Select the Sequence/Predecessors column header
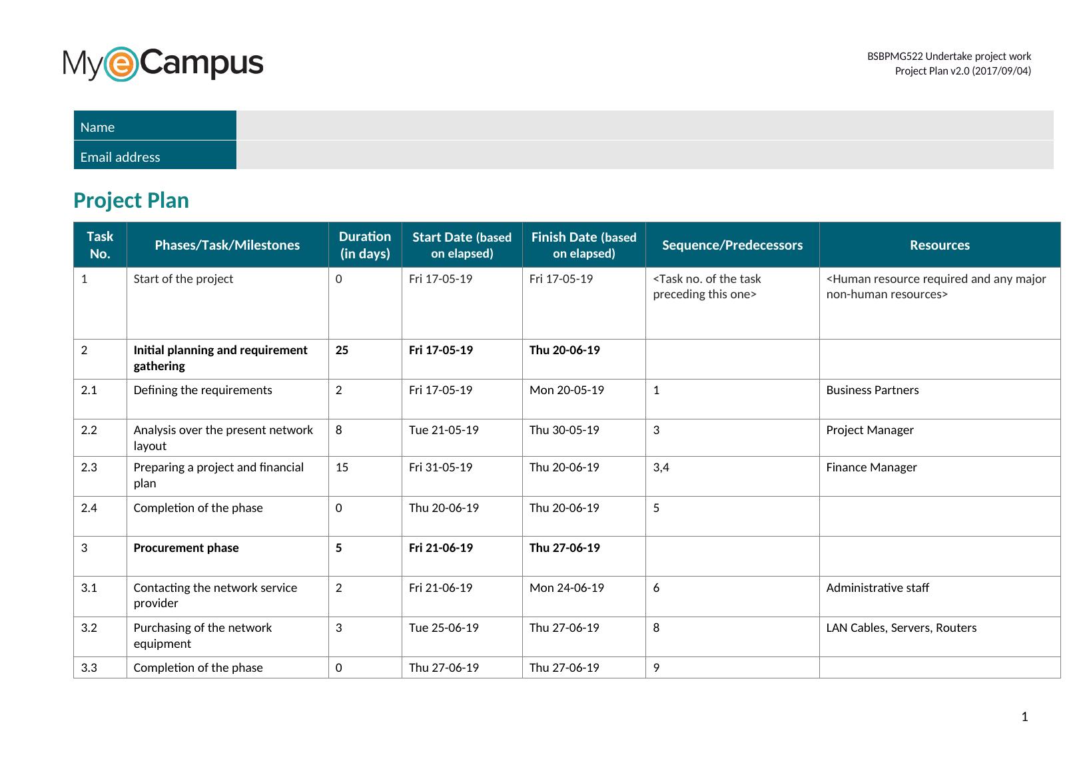 click(x=732, y=245)
